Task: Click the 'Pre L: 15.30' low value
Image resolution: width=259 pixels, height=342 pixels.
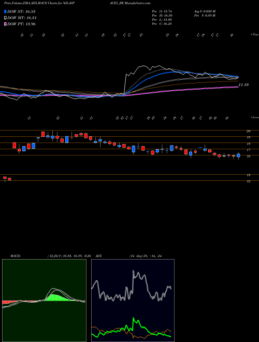Action: pyautogui.click(x=162, y=20)
